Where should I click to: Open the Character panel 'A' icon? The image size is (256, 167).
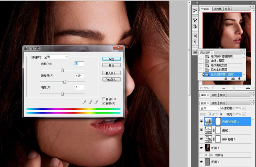click(x=195, y=36)
